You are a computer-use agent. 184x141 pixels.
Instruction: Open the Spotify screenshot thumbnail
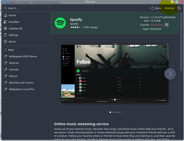115,73
